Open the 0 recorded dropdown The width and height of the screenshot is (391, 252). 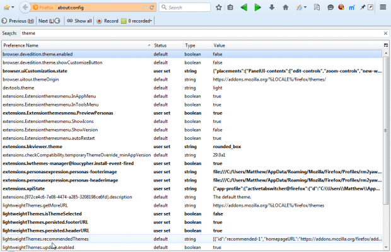(137, 21)
